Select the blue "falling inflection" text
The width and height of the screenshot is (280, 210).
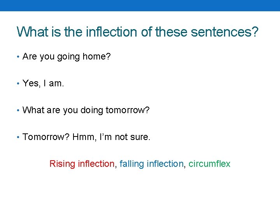tap(151, 164)
